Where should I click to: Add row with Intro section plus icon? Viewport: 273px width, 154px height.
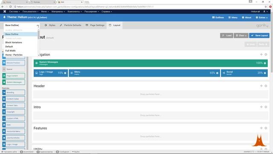coord(261,107)
